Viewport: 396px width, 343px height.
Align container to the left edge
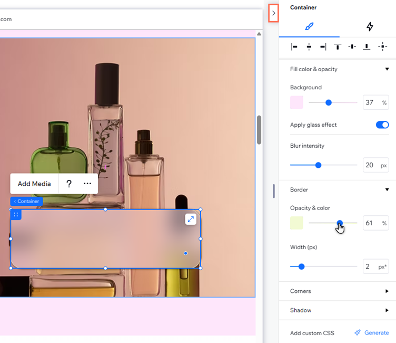[294, 46]
